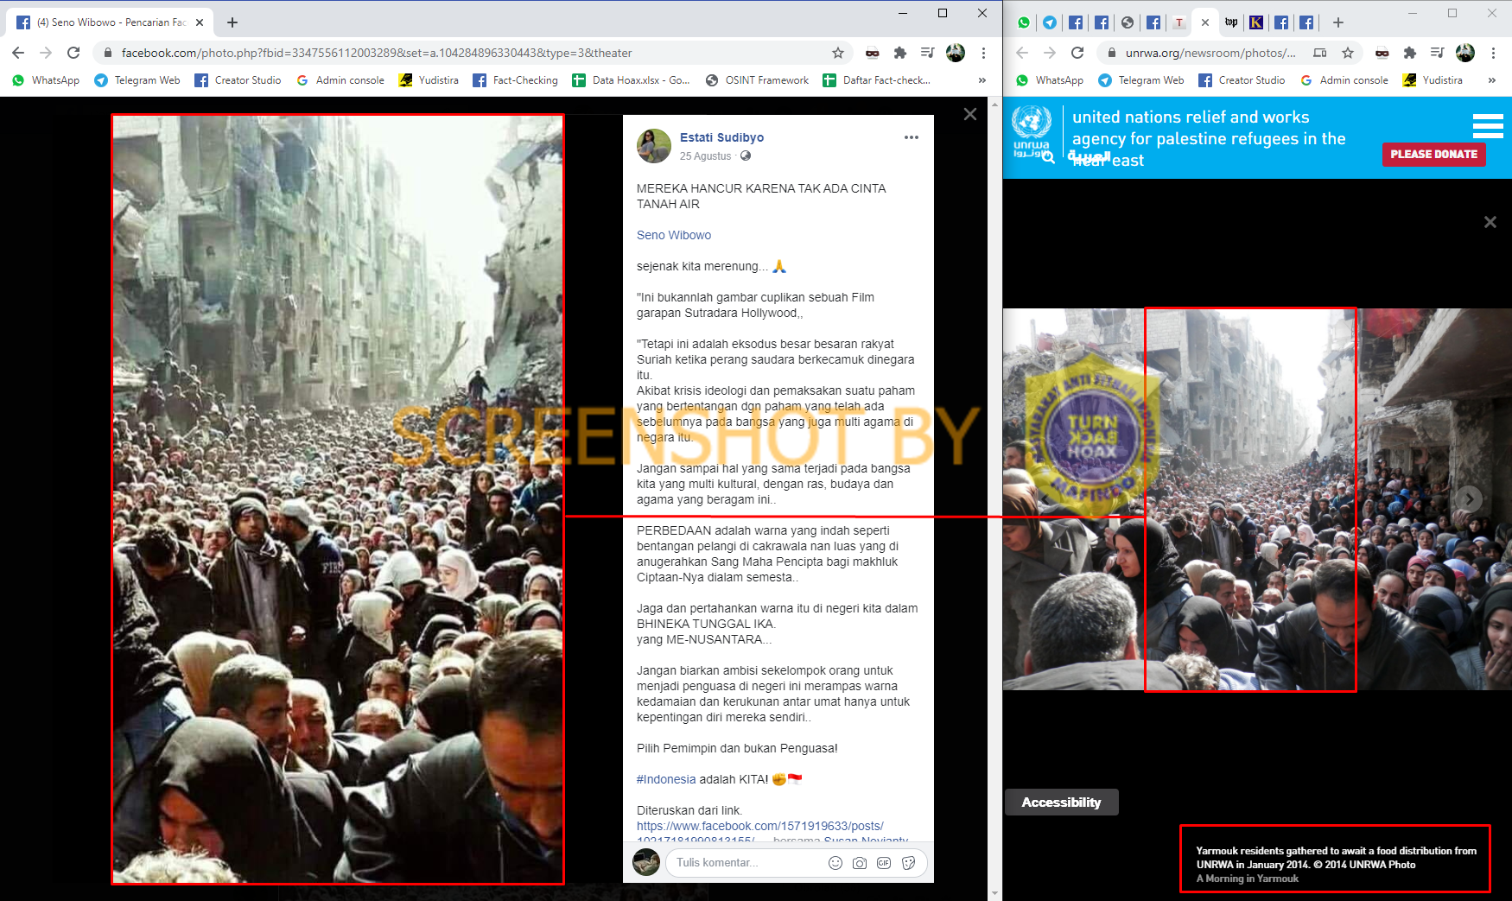Open Creator Studio bookmark in left window
The height and width of the screenshot is (901, 1512).
[x=238, y=80]
